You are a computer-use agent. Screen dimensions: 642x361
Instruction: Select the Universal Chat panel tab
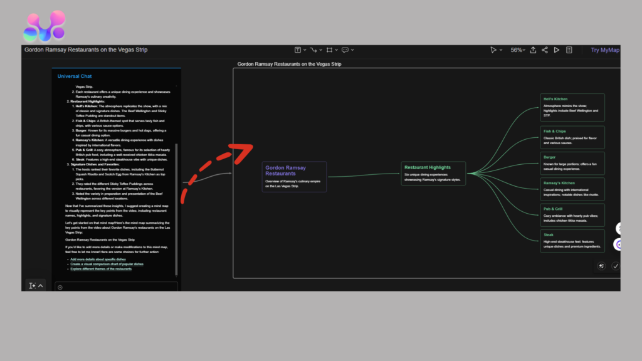(75, 76)
